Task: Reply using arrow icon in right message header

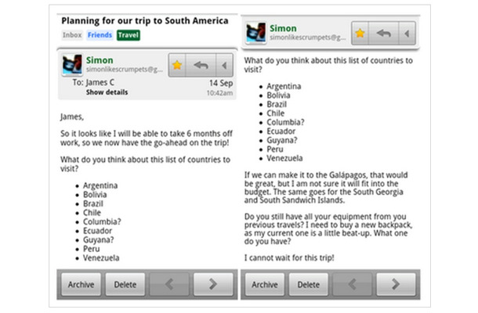Action: [383, 33]
